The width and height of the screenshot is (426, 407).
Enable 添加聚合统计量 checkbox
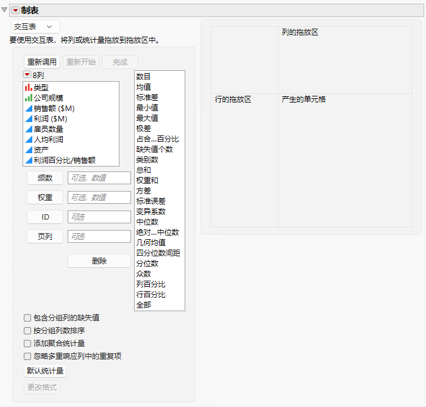pyautogui.click(x=27, y=344)
